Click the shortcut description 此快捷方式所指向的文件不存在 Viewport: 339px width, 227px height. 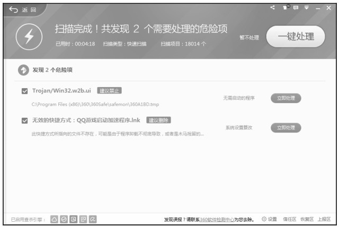pos(118,134)
